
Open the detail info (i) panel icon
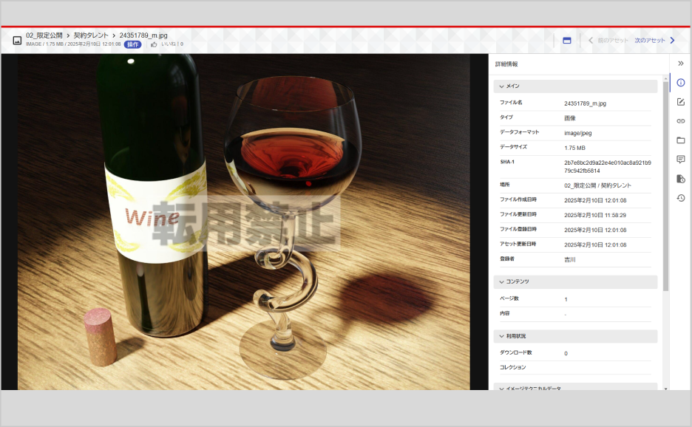pyautogui.click(x=680, y=83)
